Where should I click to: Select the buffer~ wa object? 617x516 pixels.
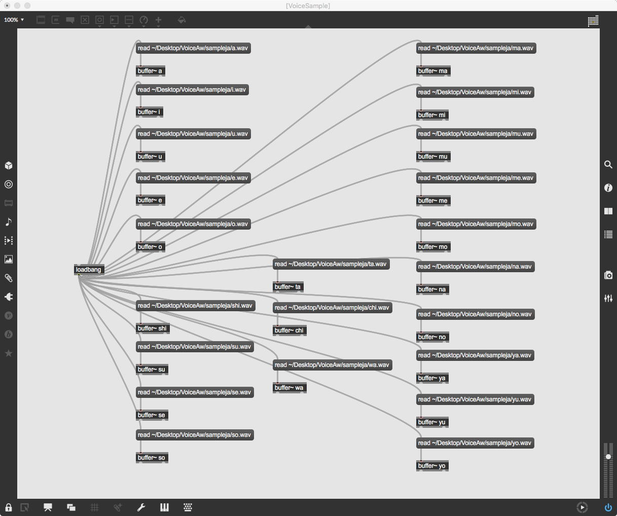[289, 388]
